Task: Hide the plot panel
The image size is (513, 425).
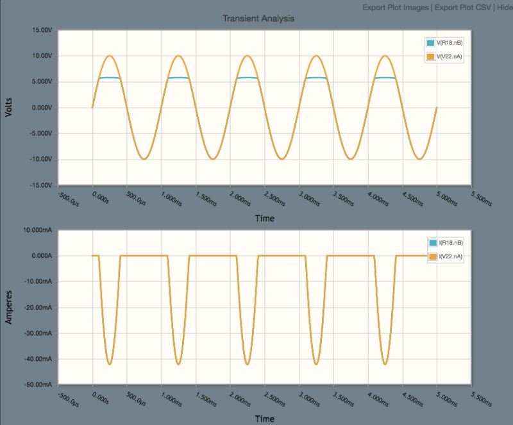Action: click(503, 8)
